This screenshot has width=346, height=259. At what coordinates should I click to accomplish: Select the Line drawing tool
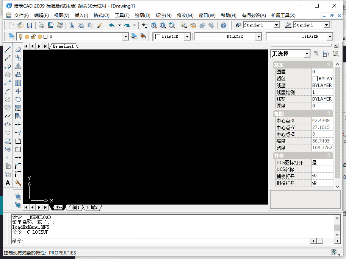click(x=8, y=50)
